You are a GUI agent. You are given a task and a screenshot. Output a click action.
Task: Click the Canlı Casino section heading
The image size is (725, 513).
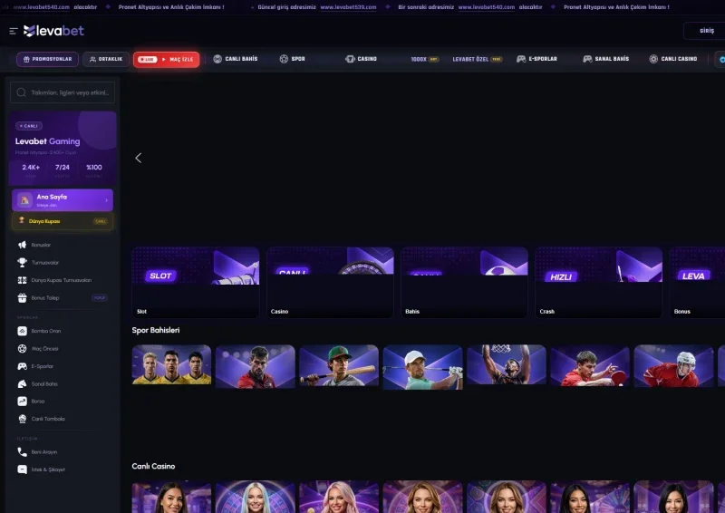click(153, 466)
